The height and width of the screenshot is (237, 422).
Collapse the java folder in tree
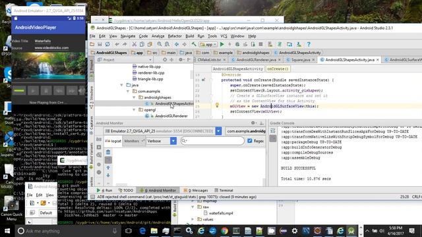coord(121,85)
